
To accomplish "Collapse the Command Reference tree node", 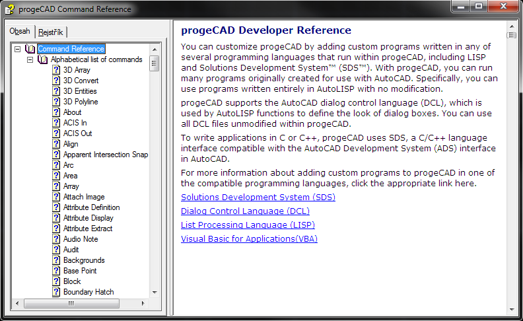I will pos(17,49).
